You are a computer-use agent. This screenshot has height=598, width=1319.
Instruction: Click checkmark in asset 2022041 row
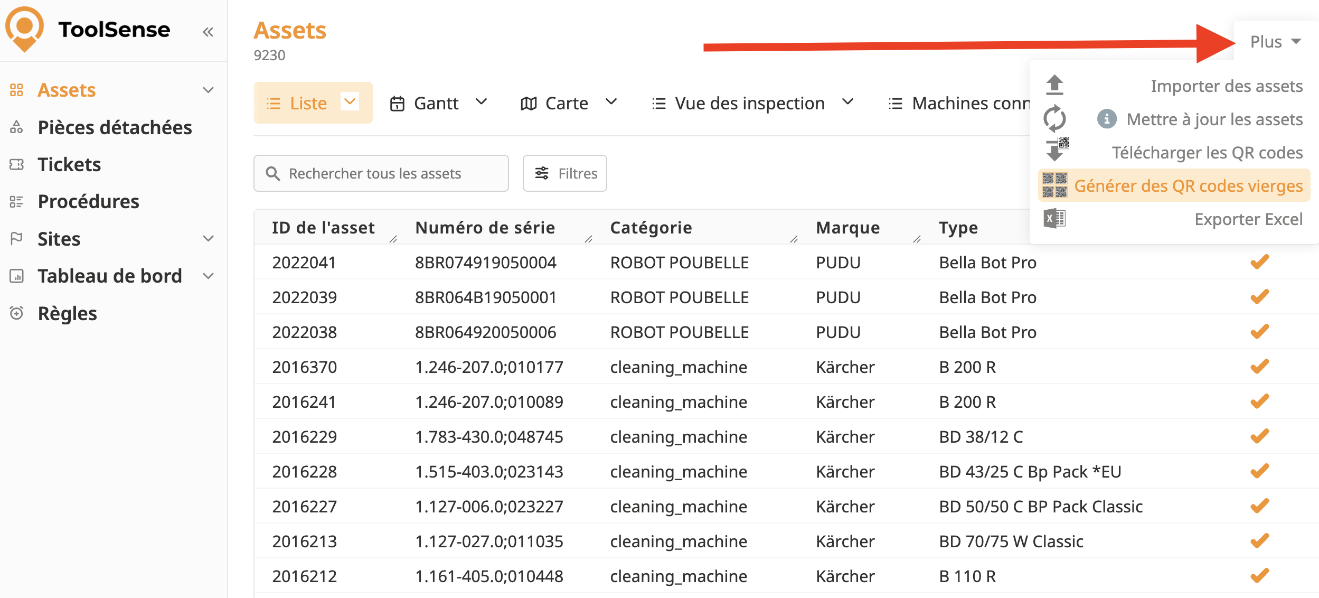coord(1259,262)
